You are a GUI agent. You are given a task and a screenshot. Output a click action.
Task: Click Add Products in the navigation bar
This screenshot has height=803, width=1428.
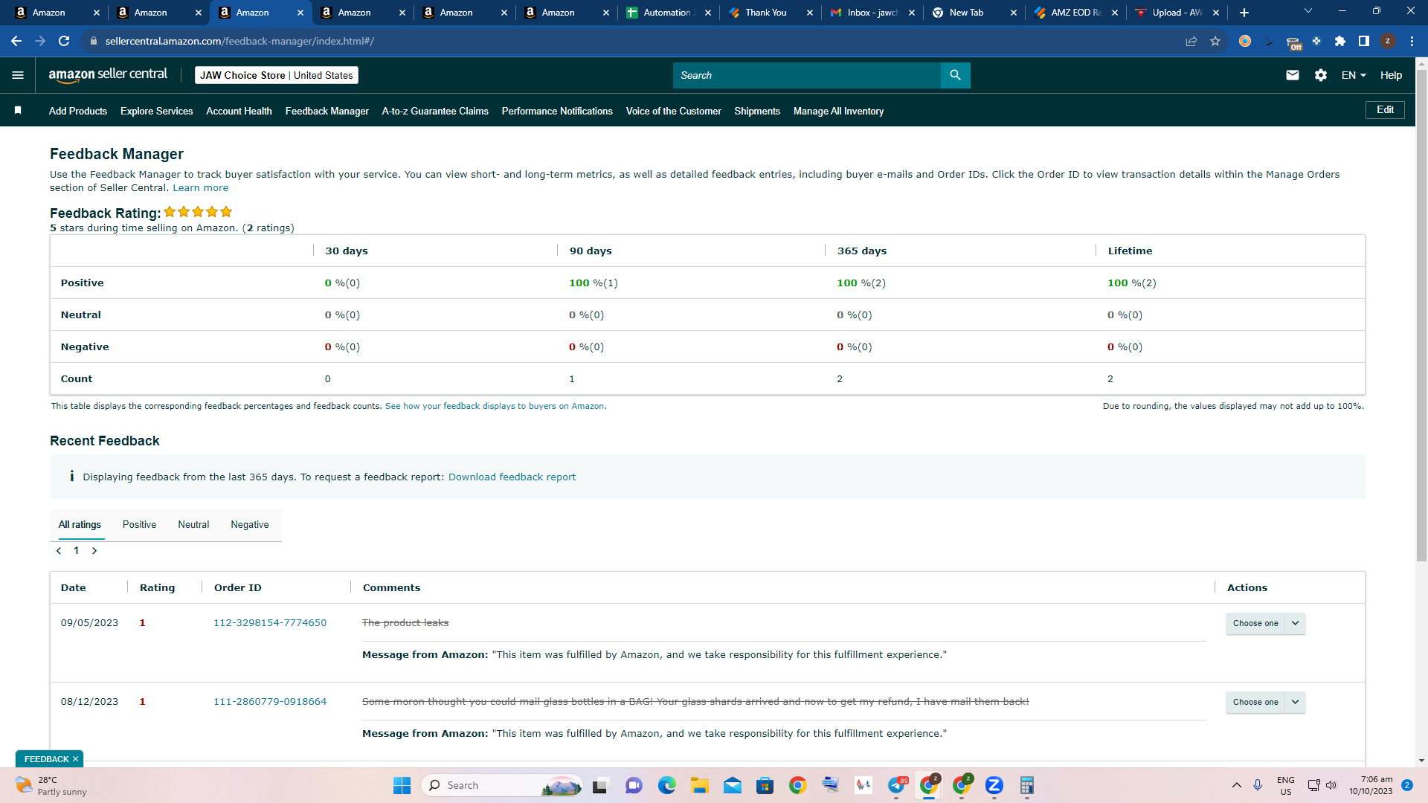(78, 111)
